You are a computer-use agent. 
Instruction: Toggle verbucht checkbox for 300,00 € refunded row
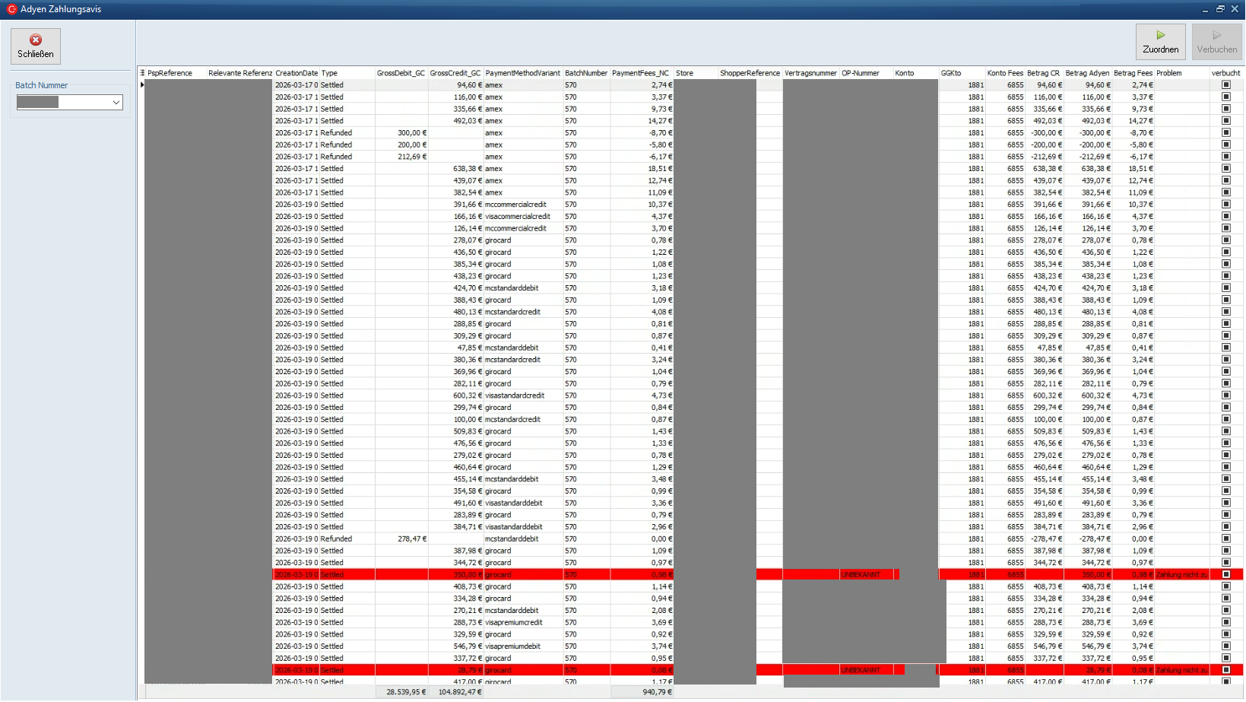[1225, 133]
